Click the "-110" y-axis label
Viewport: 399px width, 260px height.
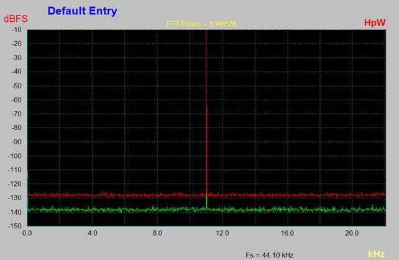[15, 170]
